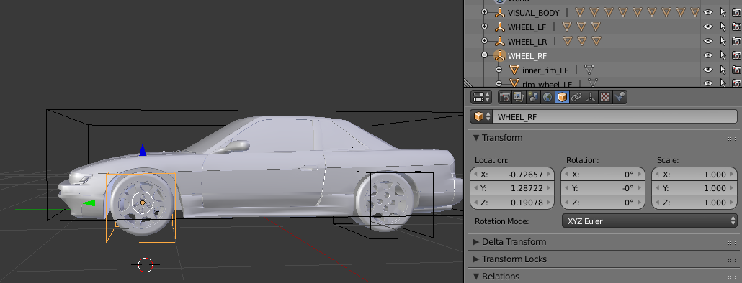The height and width of the screenshot is (283, 742).
Task: Click the Transform panel drag grip
Action: (x=733, y=139)
